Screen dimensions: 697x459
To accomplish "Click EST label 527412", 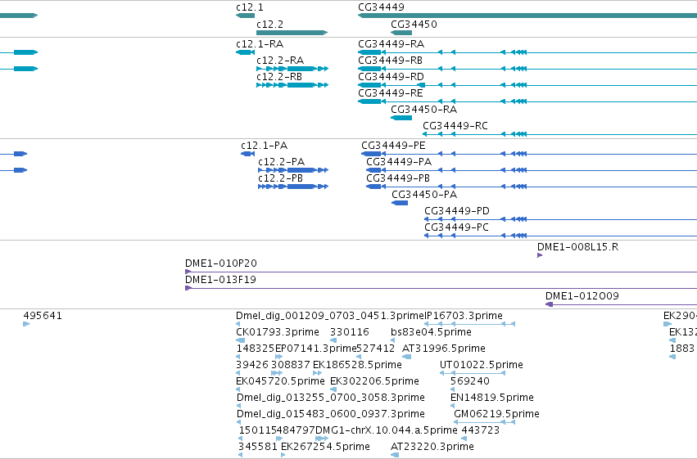I will tap(376, 349).
